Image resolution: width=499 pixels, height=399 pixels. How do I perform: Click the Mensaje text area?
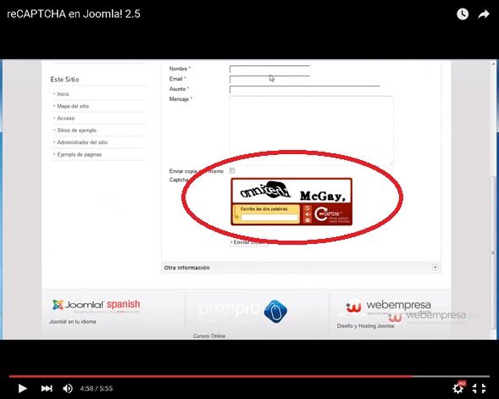312,130
